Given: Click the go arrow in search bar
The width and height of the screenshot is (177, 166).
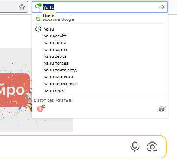Looking at the screenshot, I should click(162, 7).
